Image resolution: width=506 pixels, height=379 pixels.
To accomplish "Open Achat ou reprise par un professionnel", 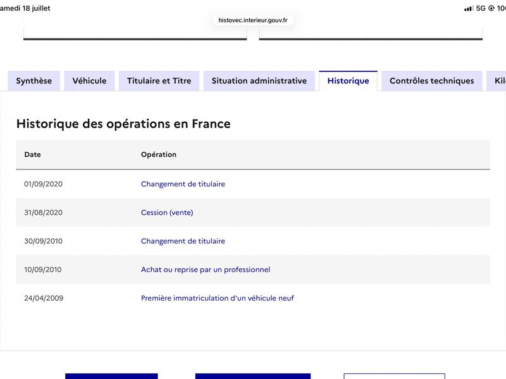I will point(206,270).
